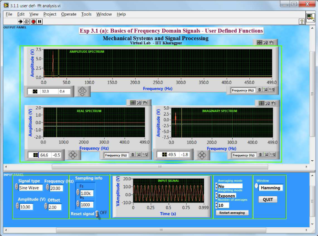This screenshot has width=318, height=236.
Task: Open the Tools menu
Action: pos(86,14)
